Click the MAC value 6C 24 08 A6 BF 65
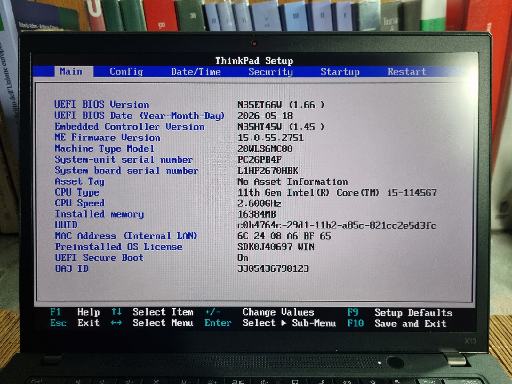 point(284,236)
